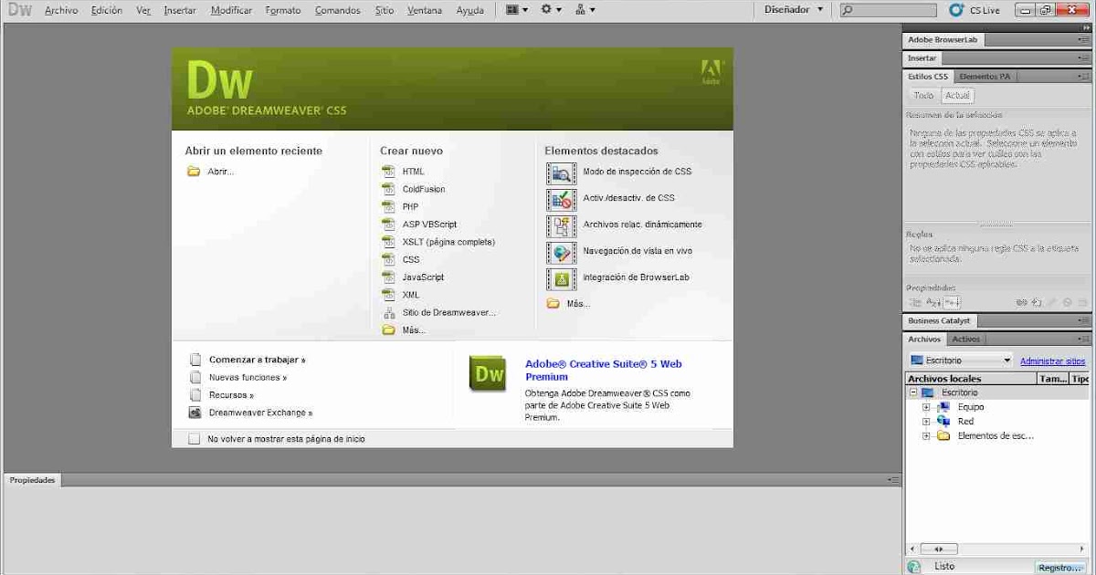This screenshot has width=1096, height=575.
Task: Expand the Elementos de esc... tree node
Action: tap(926, 436)
